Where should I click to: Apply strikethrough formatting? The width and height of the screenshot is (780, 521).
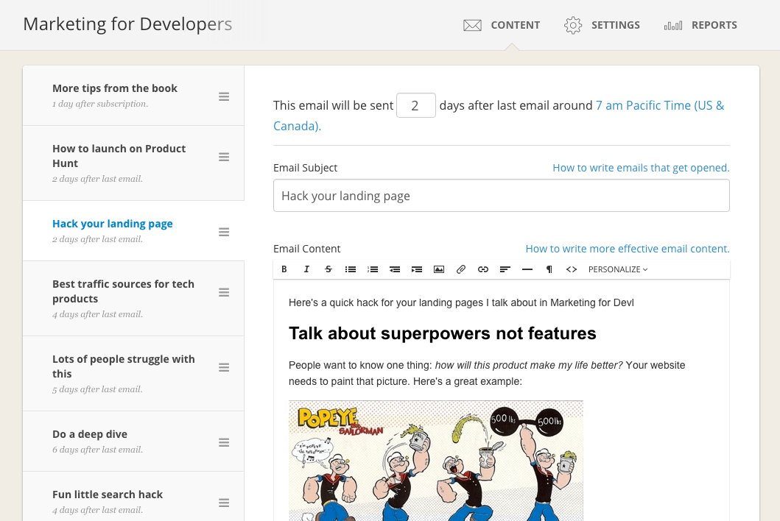coord(328,269)
